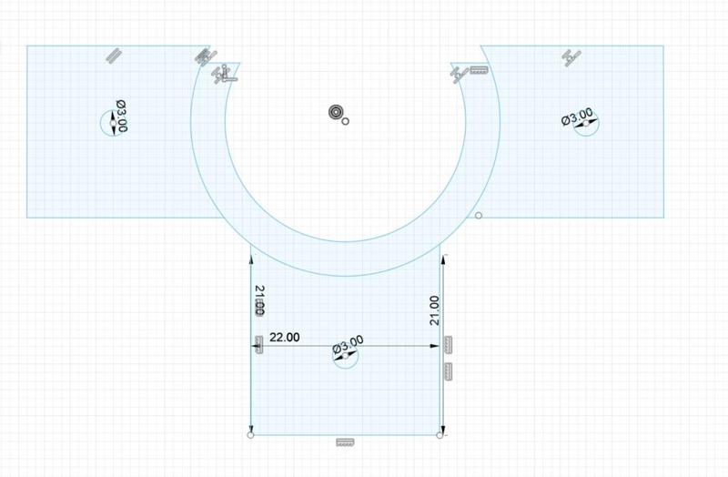Pick the center point of the left hole circle
This screenshot has height=477, width=728.
113,123
